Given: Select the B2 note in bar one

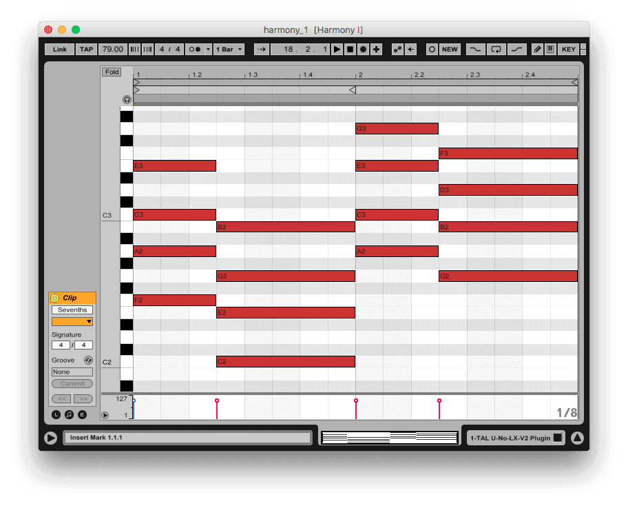Looking at the screenshot, I should click(285, 227).
